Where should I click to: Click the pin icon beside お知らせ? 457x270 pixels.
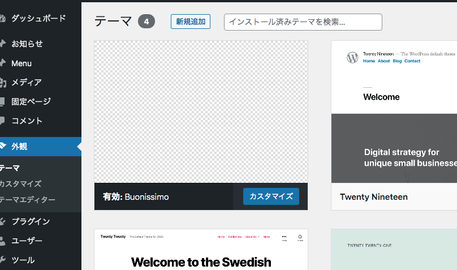(2, 44)
